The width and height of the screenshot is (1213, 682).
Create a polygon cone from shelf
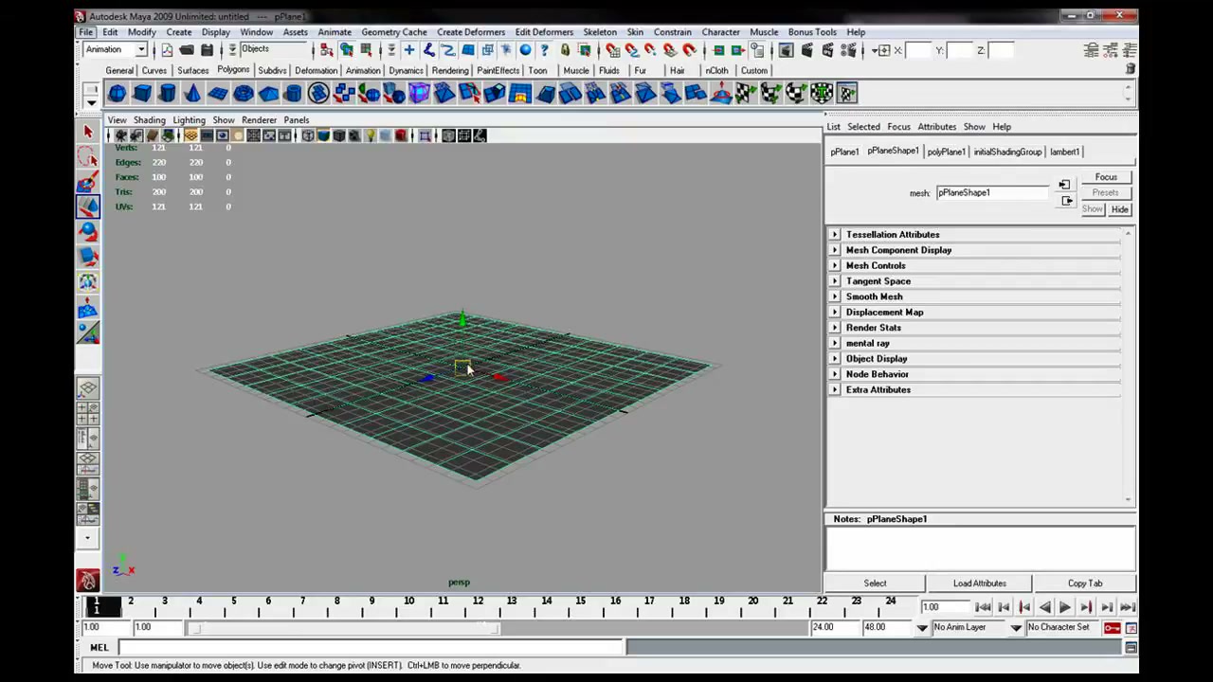point(192,93)
